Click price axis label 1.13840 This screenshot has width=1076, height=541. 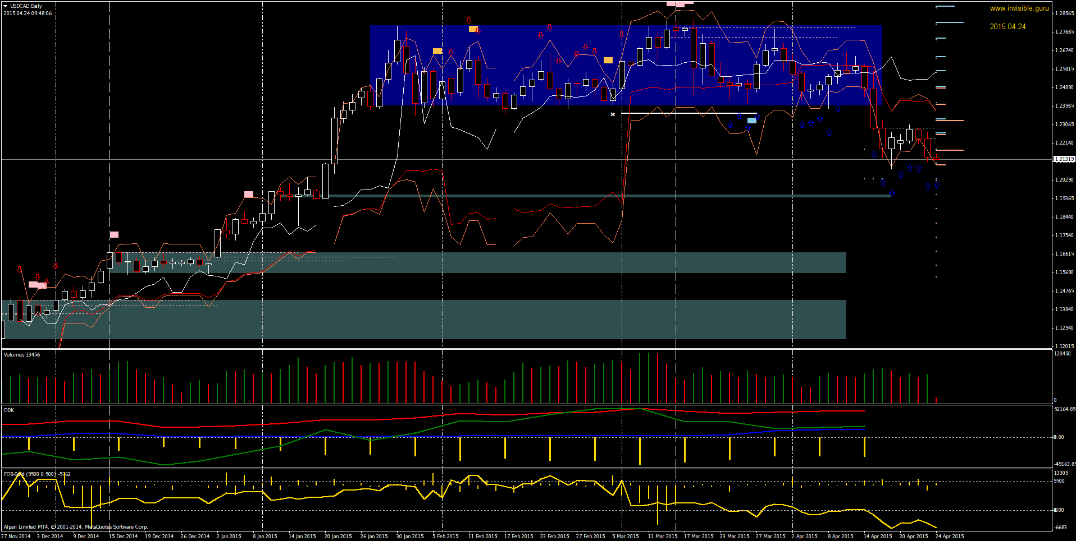point(1065,309)
